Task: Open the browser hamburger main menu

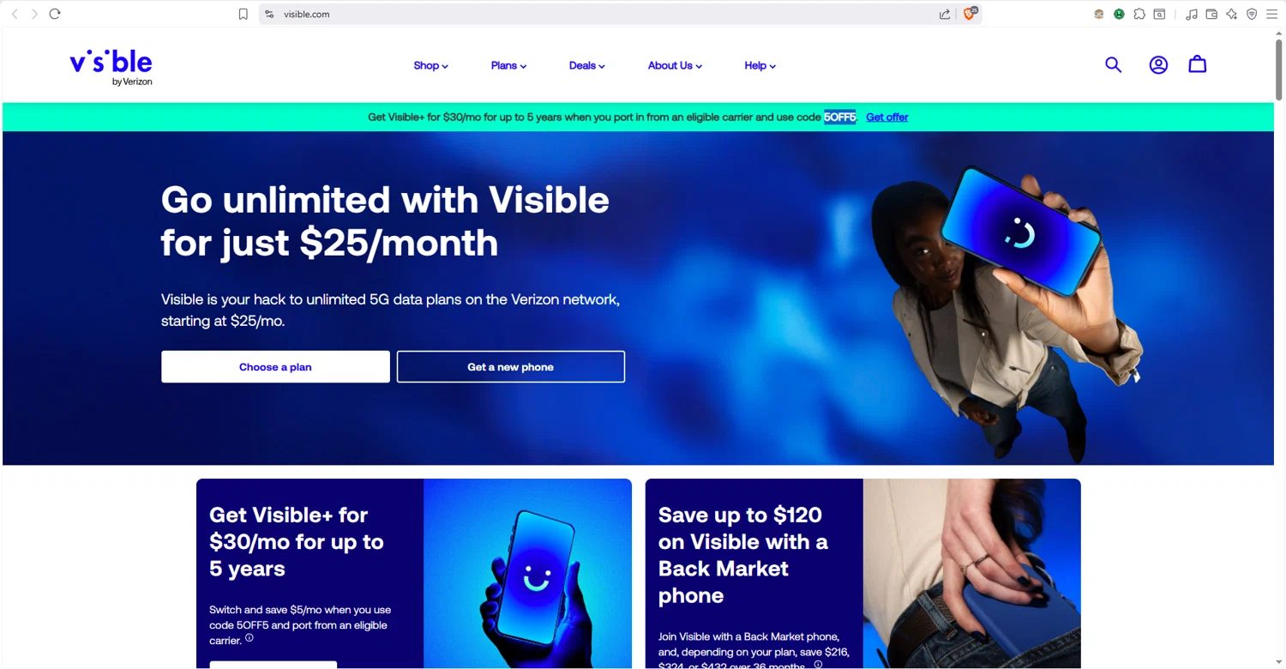Action: pos(1271,14)
